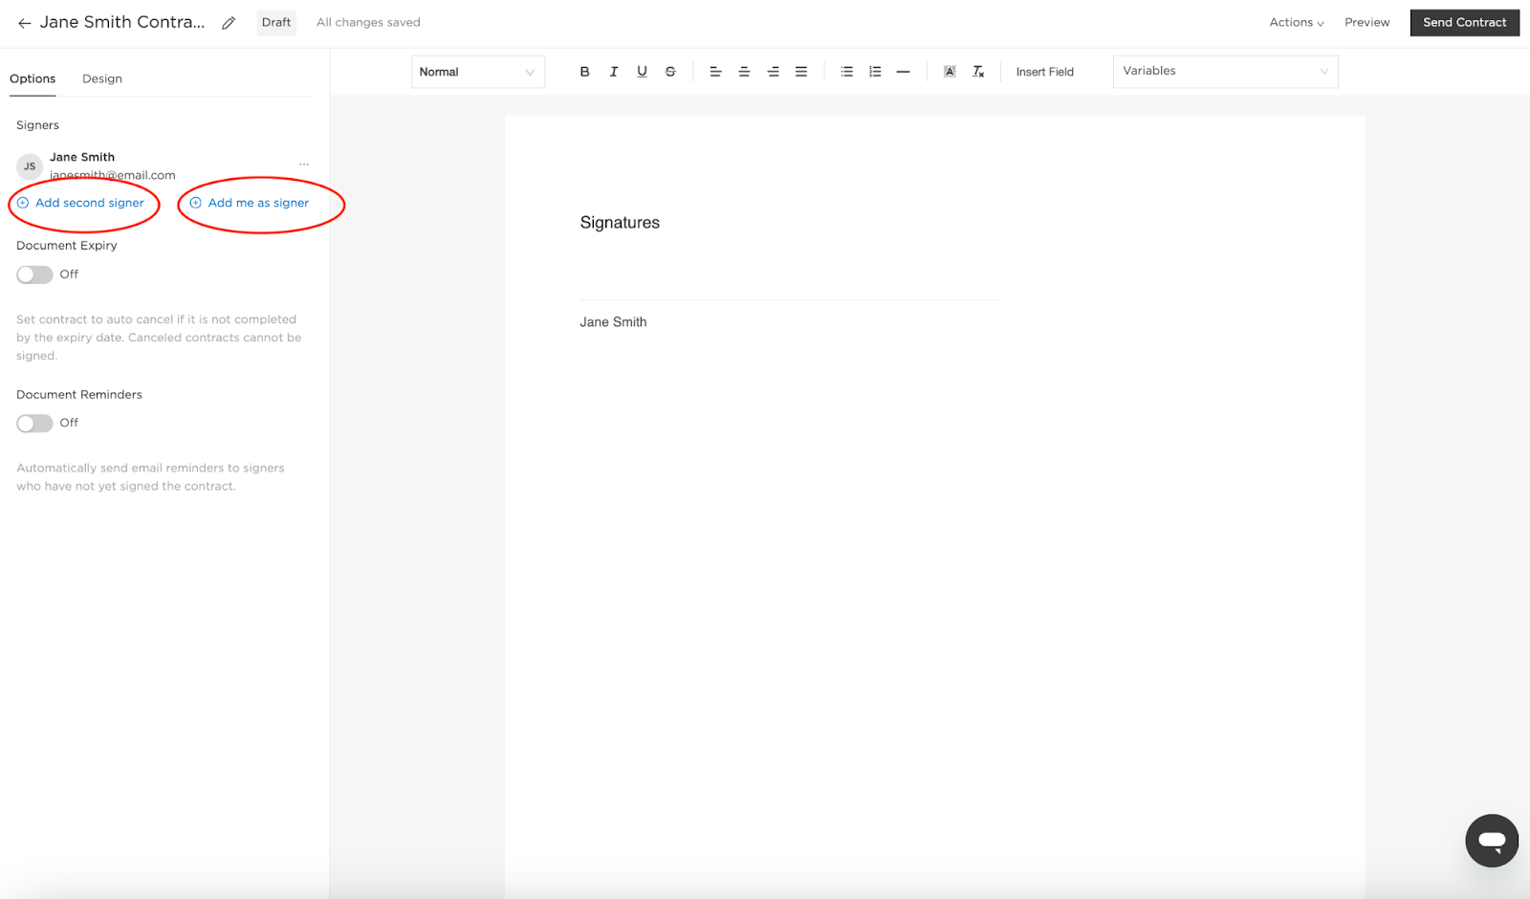Toggle Document Expiry switch on
The width and height of the screenshot is (1530, 899).
coord(34,274)
